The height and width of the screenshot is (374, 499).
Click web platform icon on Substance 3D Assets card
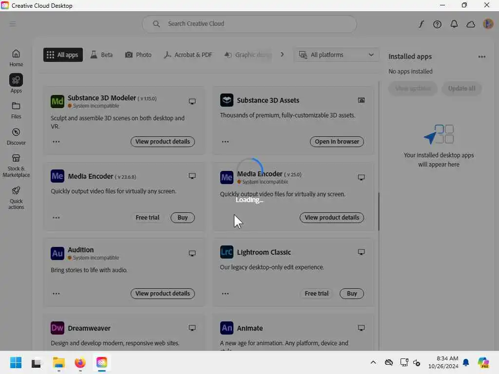coord(361,100)
